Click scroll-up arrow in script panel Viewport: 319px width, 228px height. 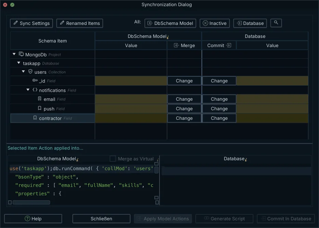(156, 164)
